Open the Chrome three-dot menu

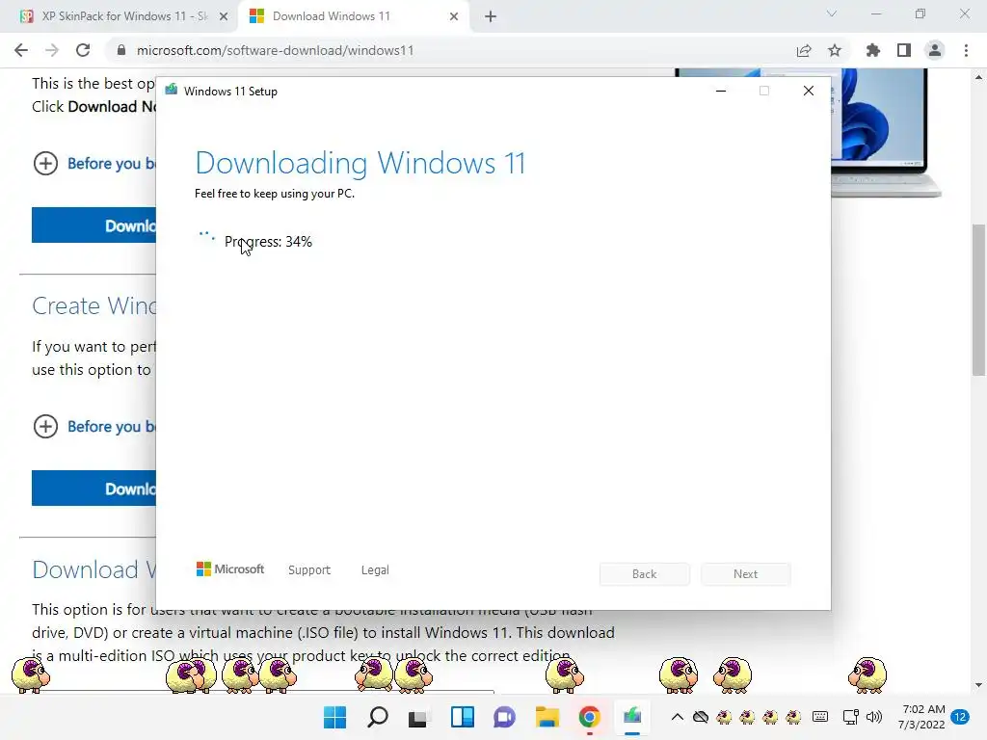coord(966,50)
